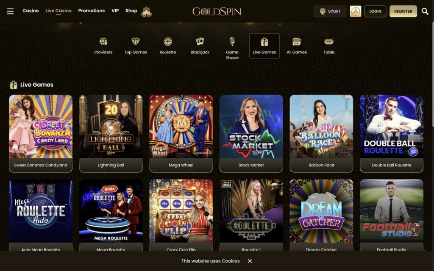Screen dimensions: 434x271
Task: Click the REGISTER button
Action: tap(403, 11)
